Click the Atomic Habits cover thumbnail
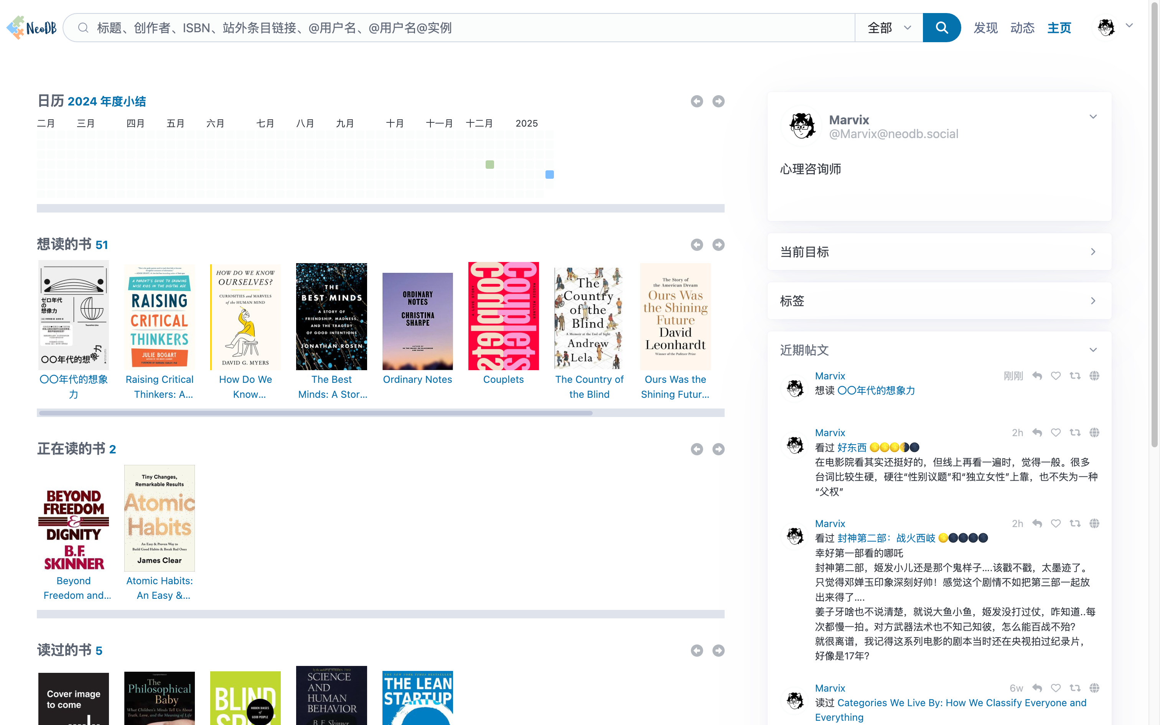Screen dimensions: 1160x725 pos(159,518)
